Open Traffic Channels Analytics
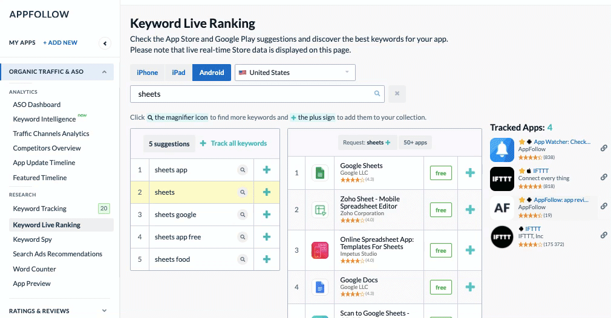The width and height of the screenshot is (611, 318). (51, 134)
